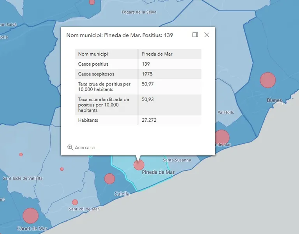Click the 'Canet de Mar' map label
299x234 pixels.
pyautogui.click(x=32, y=229)
